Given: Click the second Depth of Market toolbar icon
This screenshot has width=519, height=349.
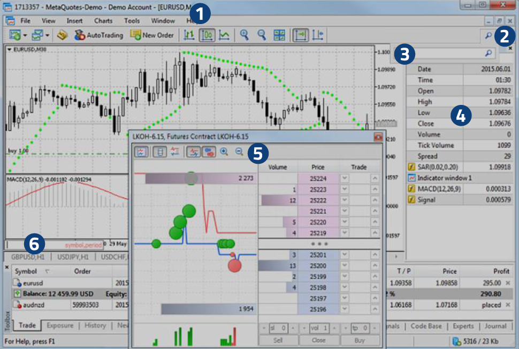Looking at the screenshot, I should click(x=160, y=151).
